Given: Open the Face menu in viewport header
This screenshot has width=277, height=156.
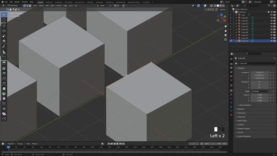Looking at the screenshot, I should click(x=71, y=6).
